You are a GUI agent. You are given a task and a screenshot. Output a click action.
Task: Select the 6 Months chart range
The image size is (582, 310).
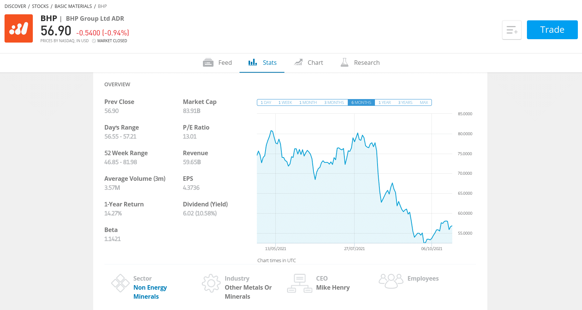point(361,102)
